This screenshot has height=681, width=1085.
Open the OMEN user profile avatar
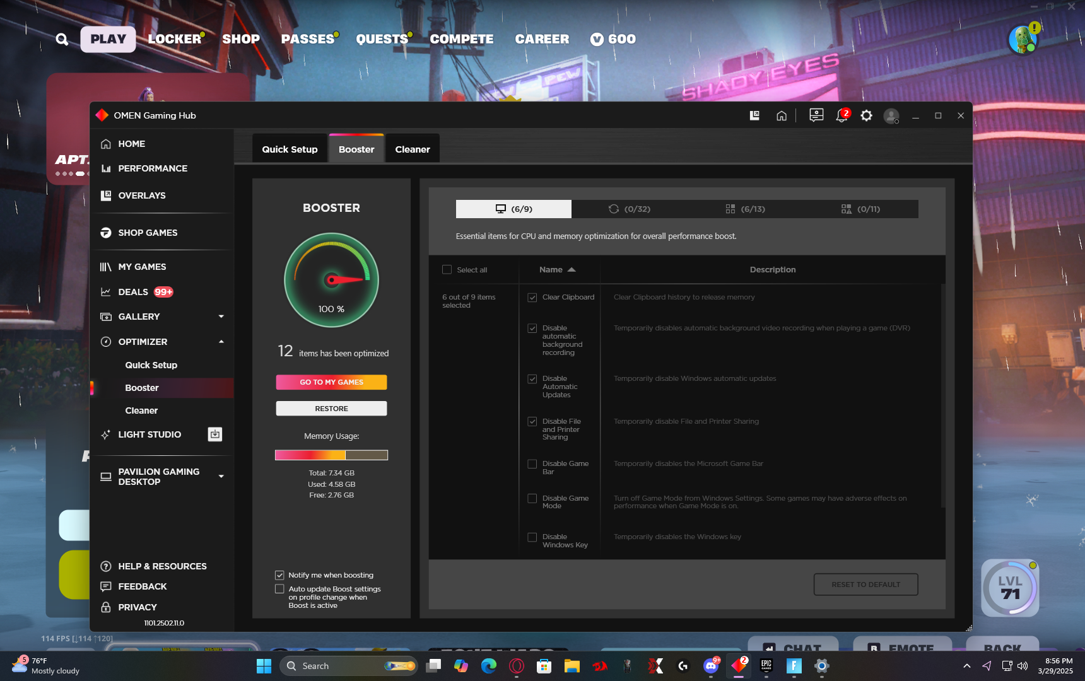click(x=891, y=115)
